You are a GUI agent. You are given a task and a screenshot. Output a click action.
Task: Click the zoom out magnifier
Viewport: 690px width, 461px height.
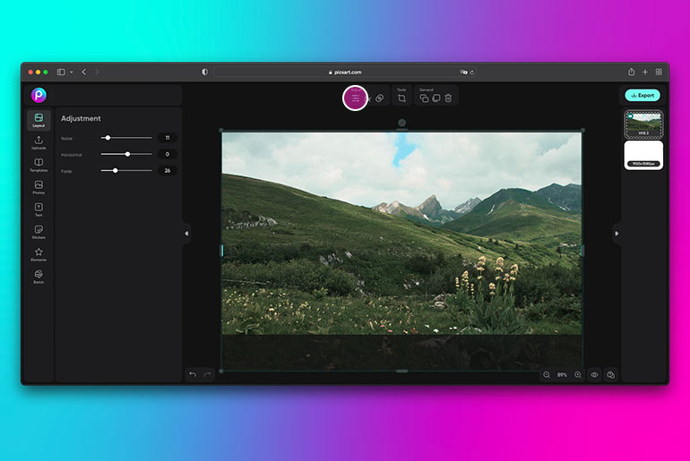pos(547,375)
